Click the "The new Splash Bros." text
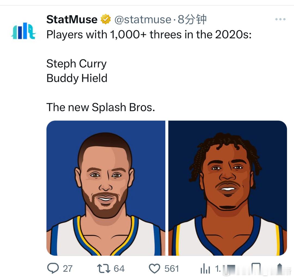This screenshot has height=279, width=294. click(x=101, y=107)
